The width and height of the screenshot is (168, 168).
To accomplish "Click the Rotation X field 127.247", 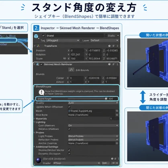I will pos(77,55).
